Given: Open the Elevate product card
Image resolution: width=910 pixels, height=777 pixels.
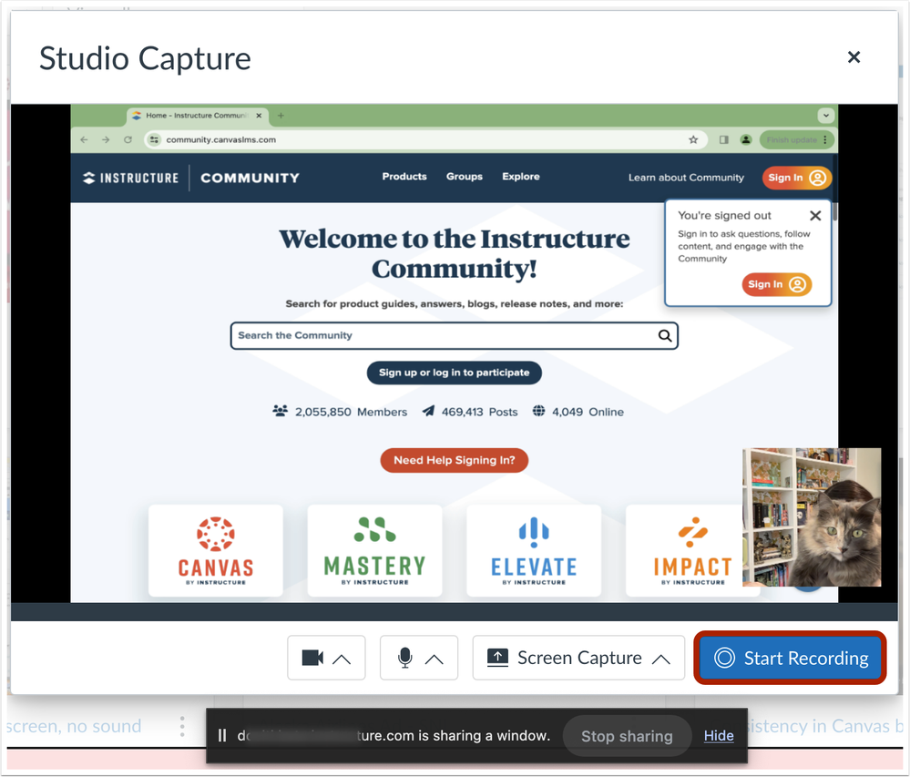Looking at the screenshot, I should (534, 550).
